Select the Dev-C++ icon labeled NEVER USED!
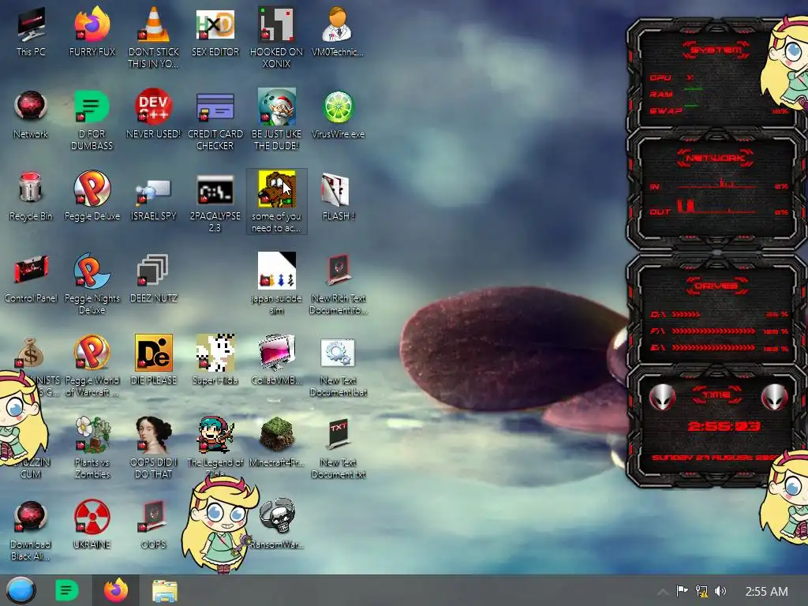 154,114
